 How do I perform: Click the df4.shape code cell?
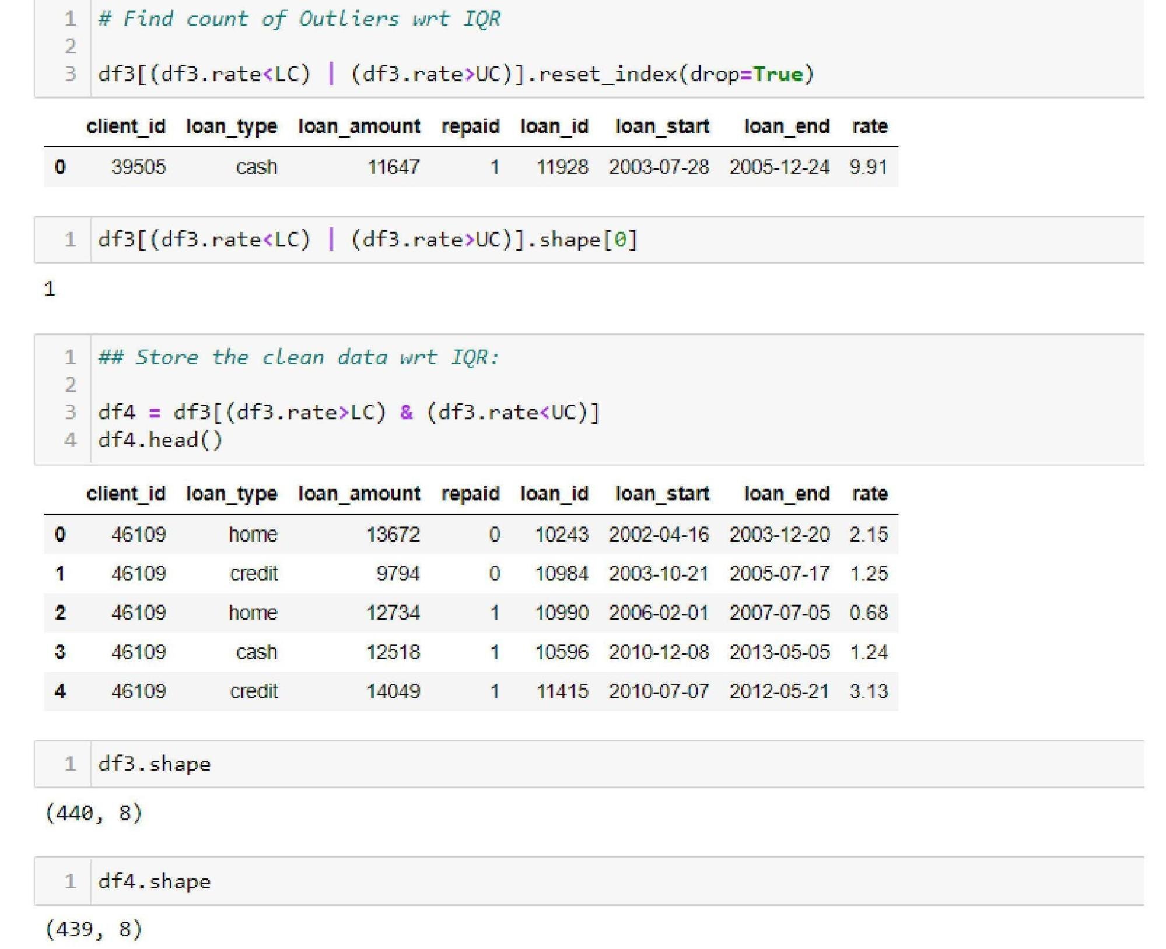click(x=589, y=881)
